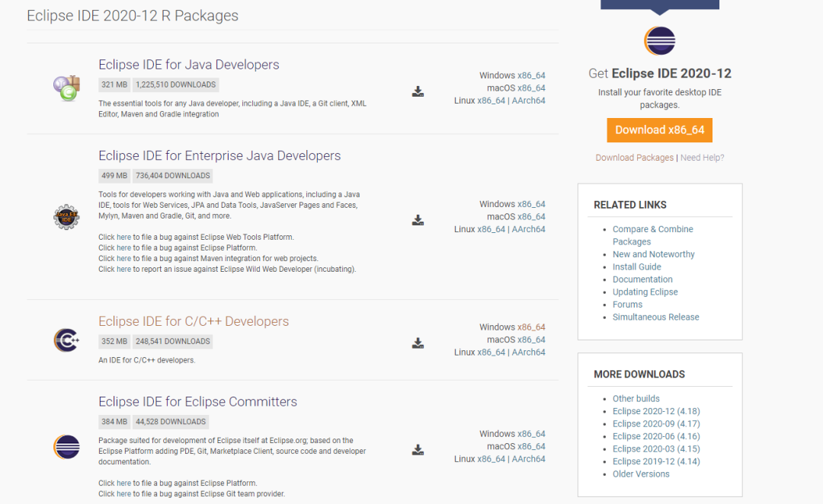Click 'here' for Committers Eclipse Platform bug
Viewport: 823px width, 504px height.
pyautogui.click(x=124, y=483)
